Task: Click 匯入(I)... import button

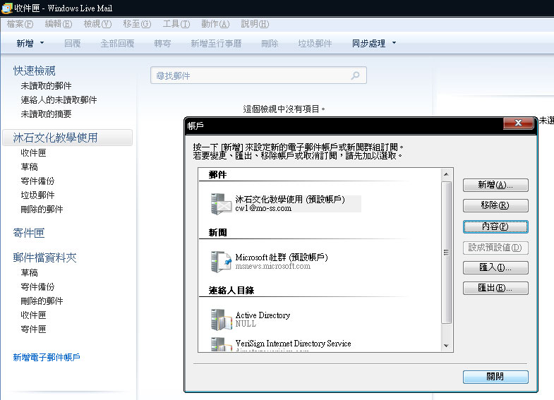Action: click(x=495, y=267)
